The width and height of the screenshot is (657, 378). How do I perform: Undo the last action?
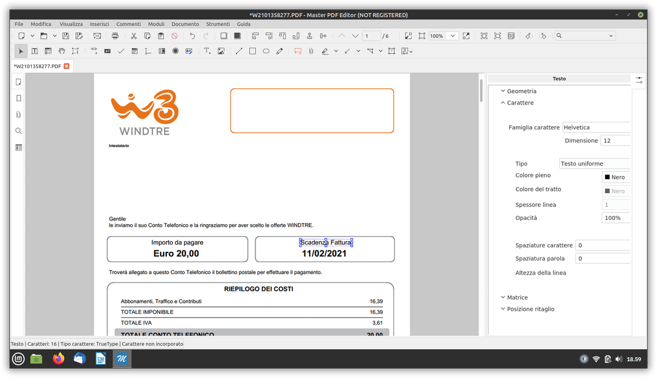coord(192,36)
